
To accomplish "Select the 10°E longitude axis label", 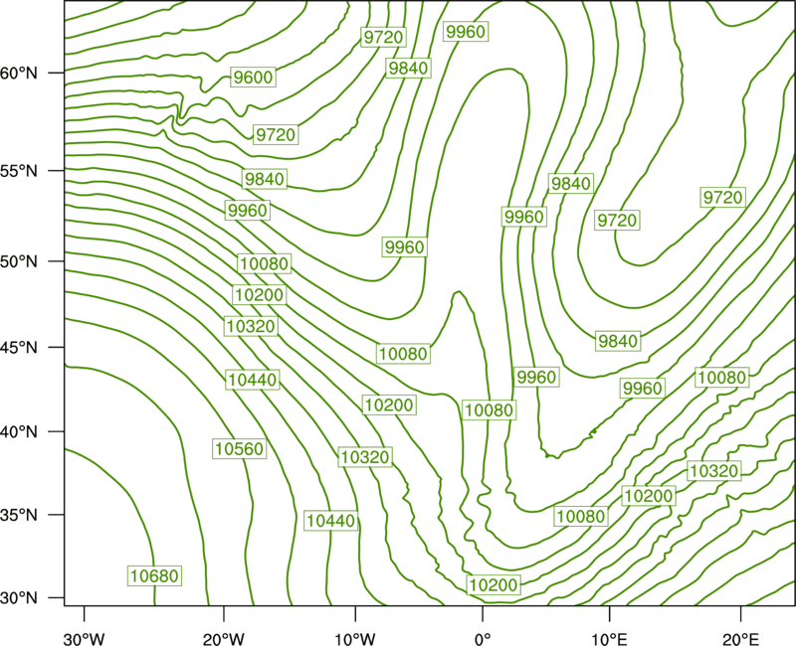I will click(x=609, y=638).
